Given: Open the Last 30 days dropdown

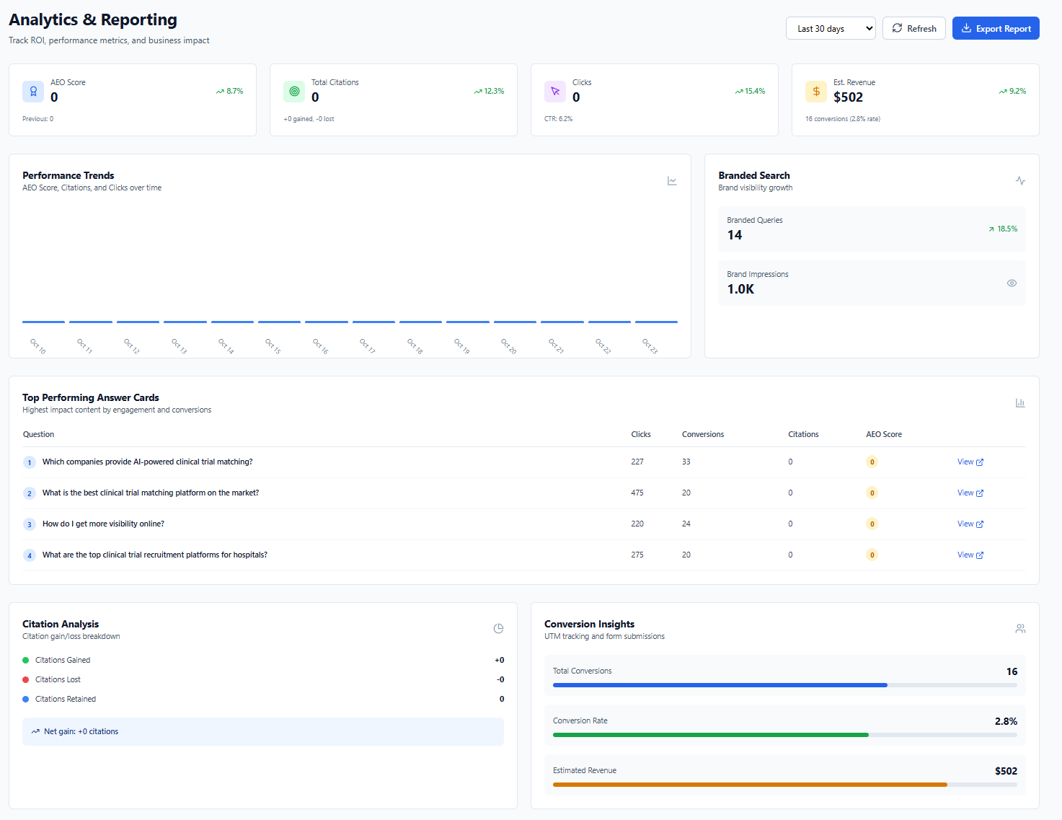Looking at the screenshot, I should 831,27.
